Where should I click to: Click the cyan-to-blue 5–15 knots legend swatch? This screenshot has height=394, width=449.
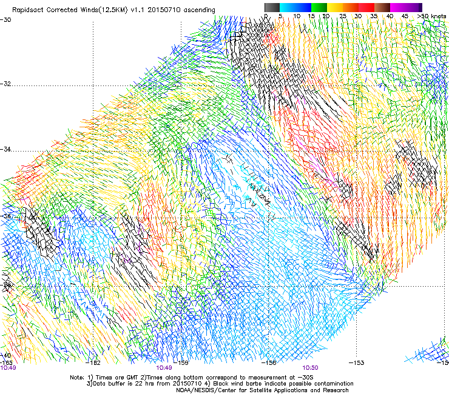[295, 7]
